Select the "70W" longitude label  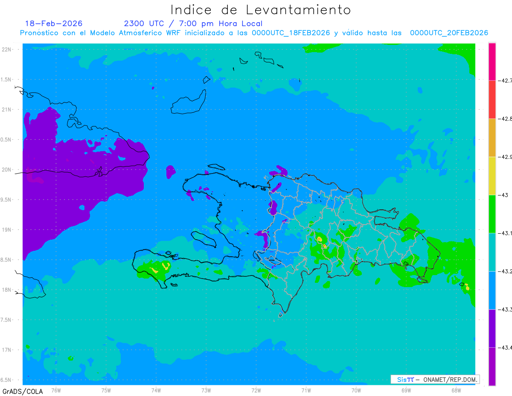tap(356, 390)
